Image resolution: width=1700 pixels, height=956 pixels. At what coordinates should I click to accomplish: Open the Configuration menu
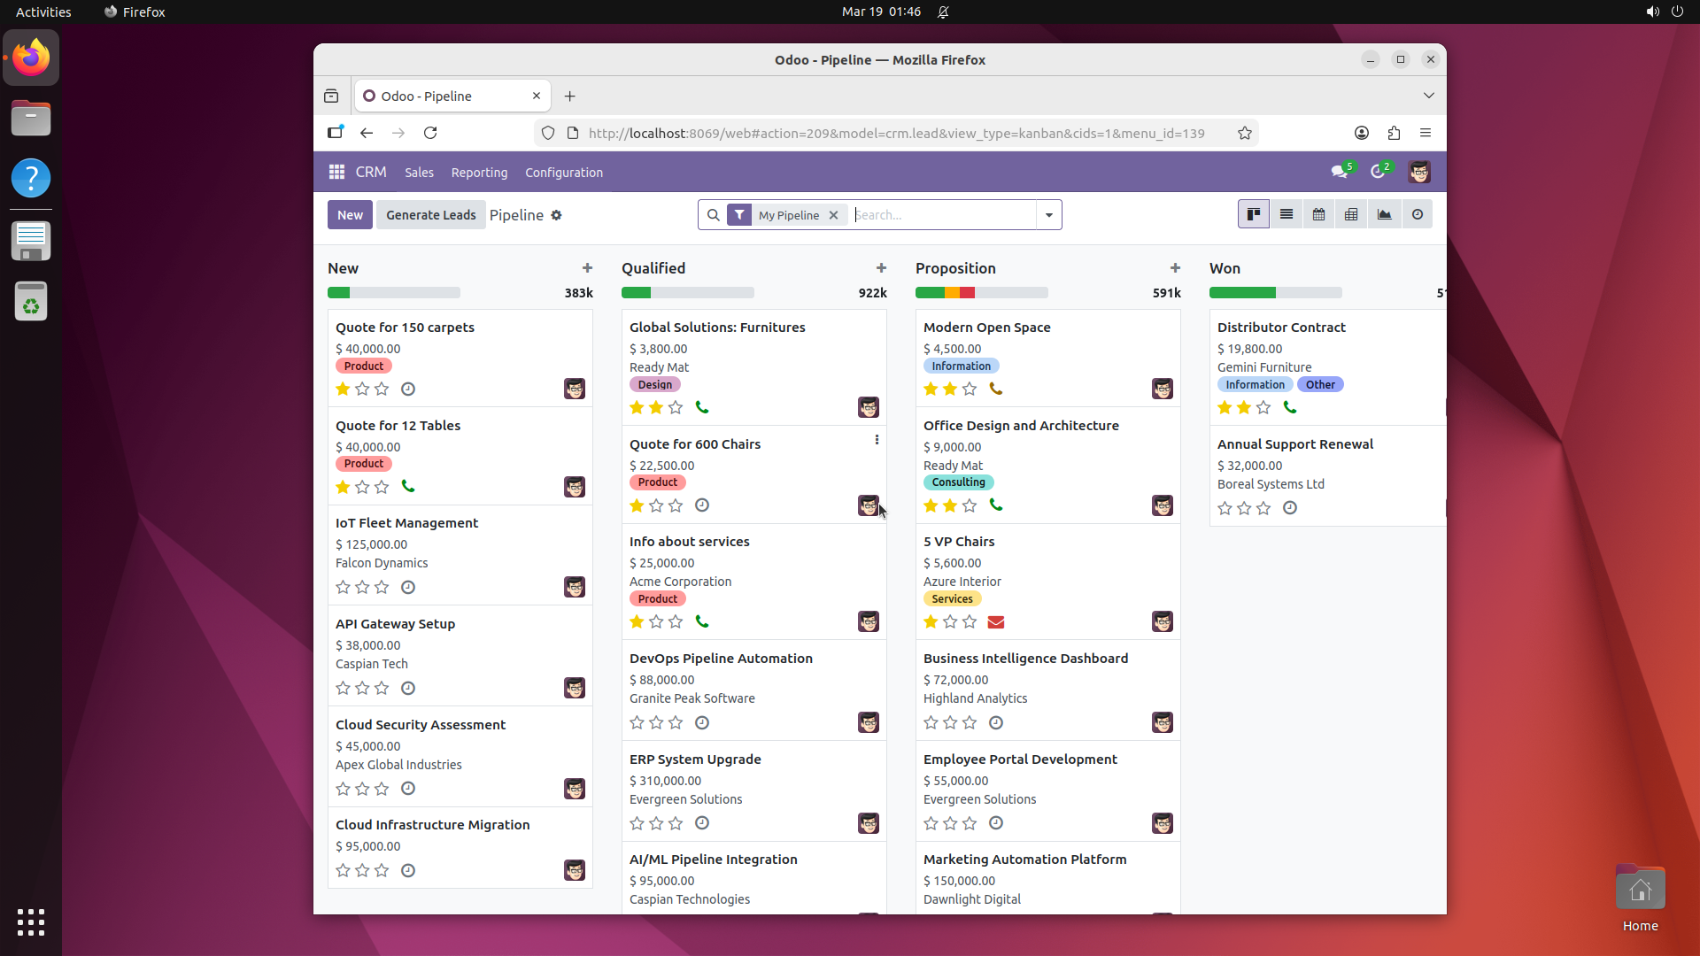click(x=563, y=173)
